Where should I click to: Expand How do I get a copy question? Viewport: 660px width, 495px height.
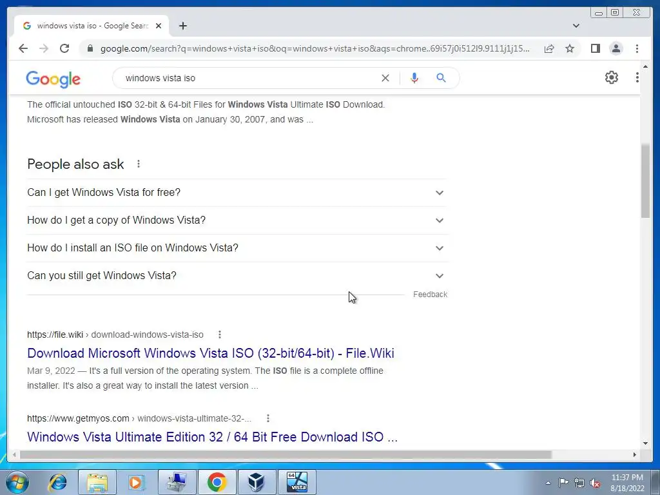[x=237, y=220]
